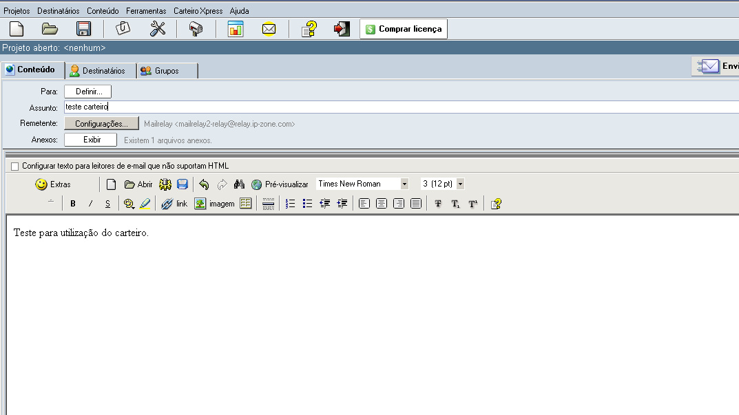Click Abrir in editor toolbar
Screen dimensions: 739x415
click(138, 184)
